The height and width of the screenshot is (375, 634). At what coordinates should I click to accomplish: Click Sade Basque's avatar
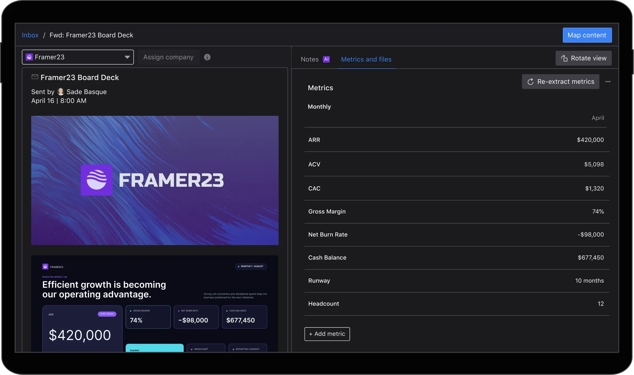61,92
